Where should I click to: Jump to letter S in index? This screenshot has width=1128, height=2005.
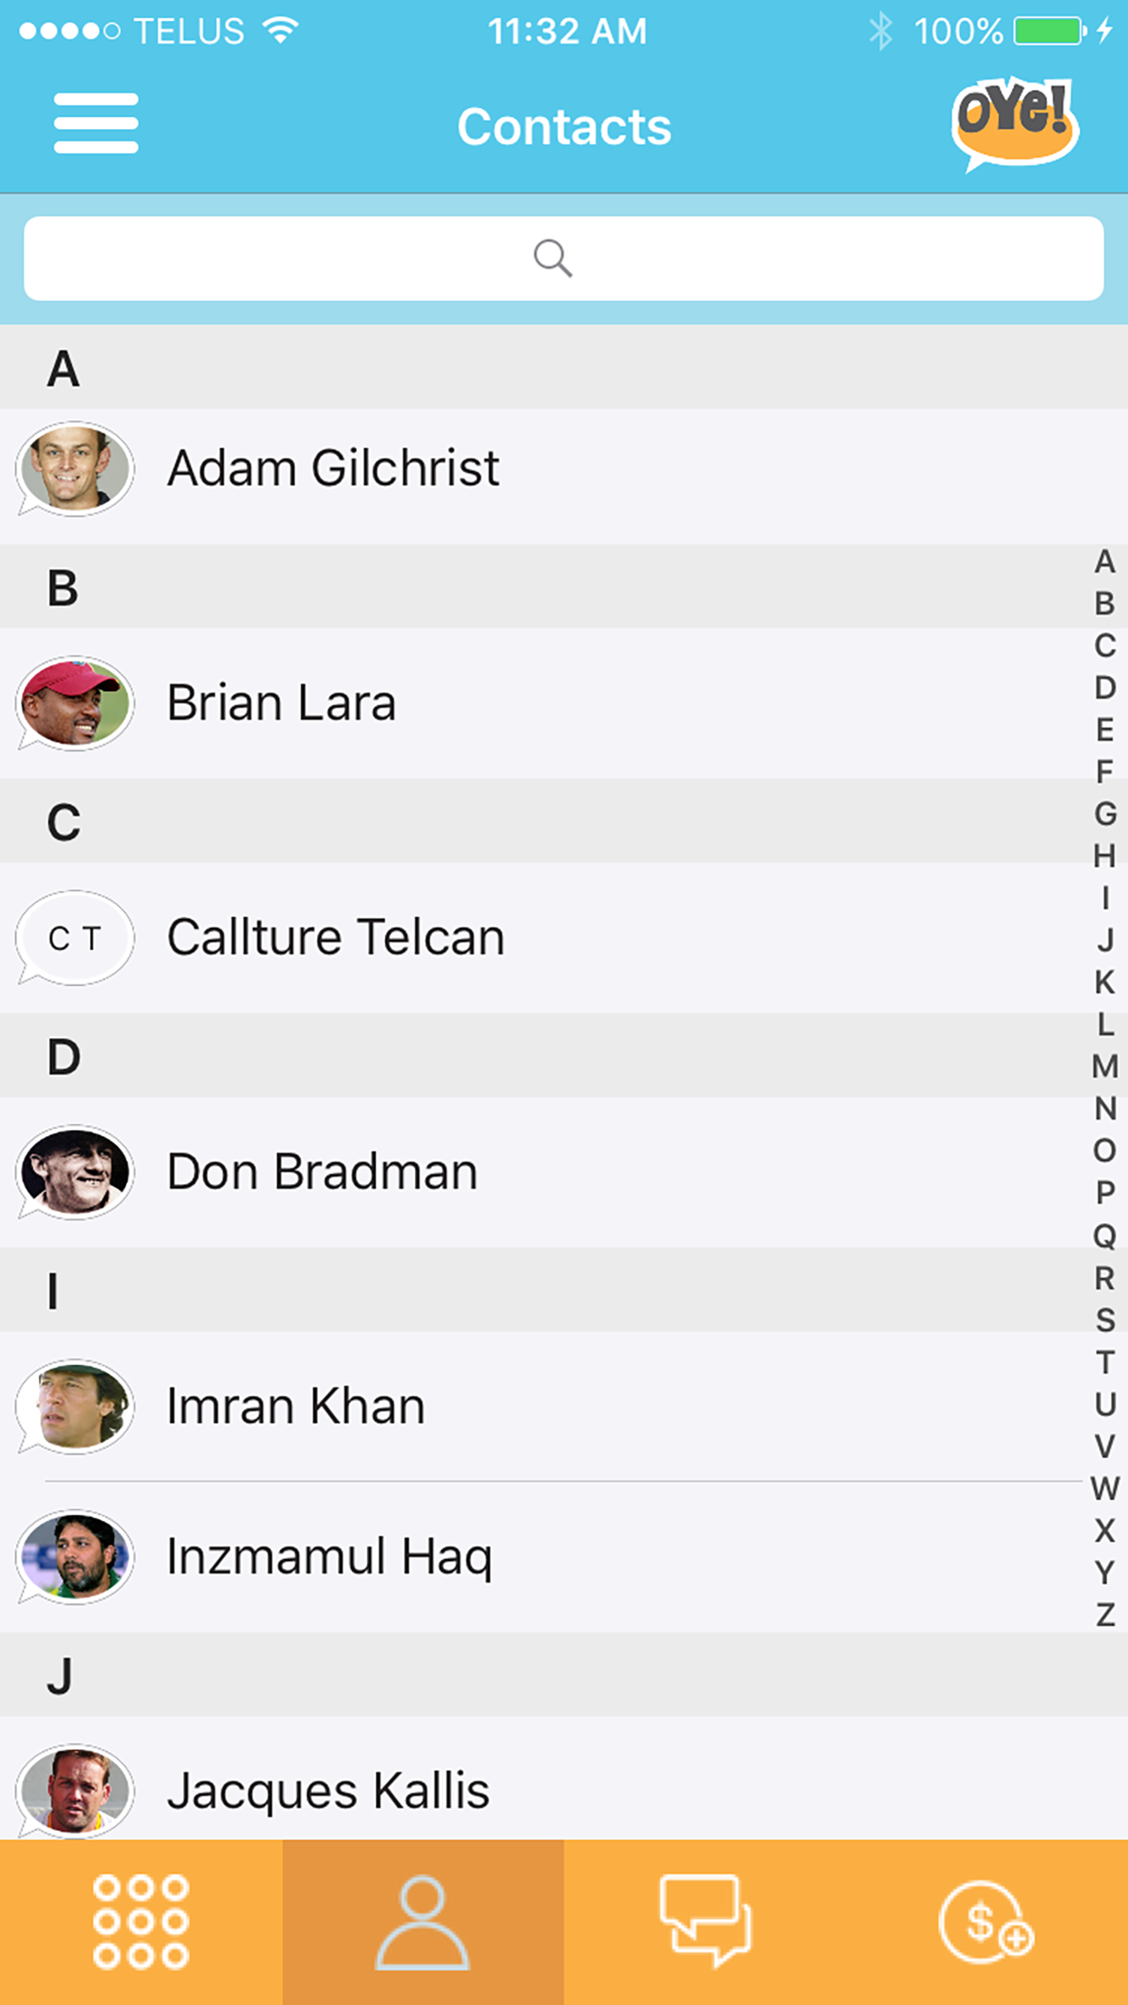point(1104,1319)
